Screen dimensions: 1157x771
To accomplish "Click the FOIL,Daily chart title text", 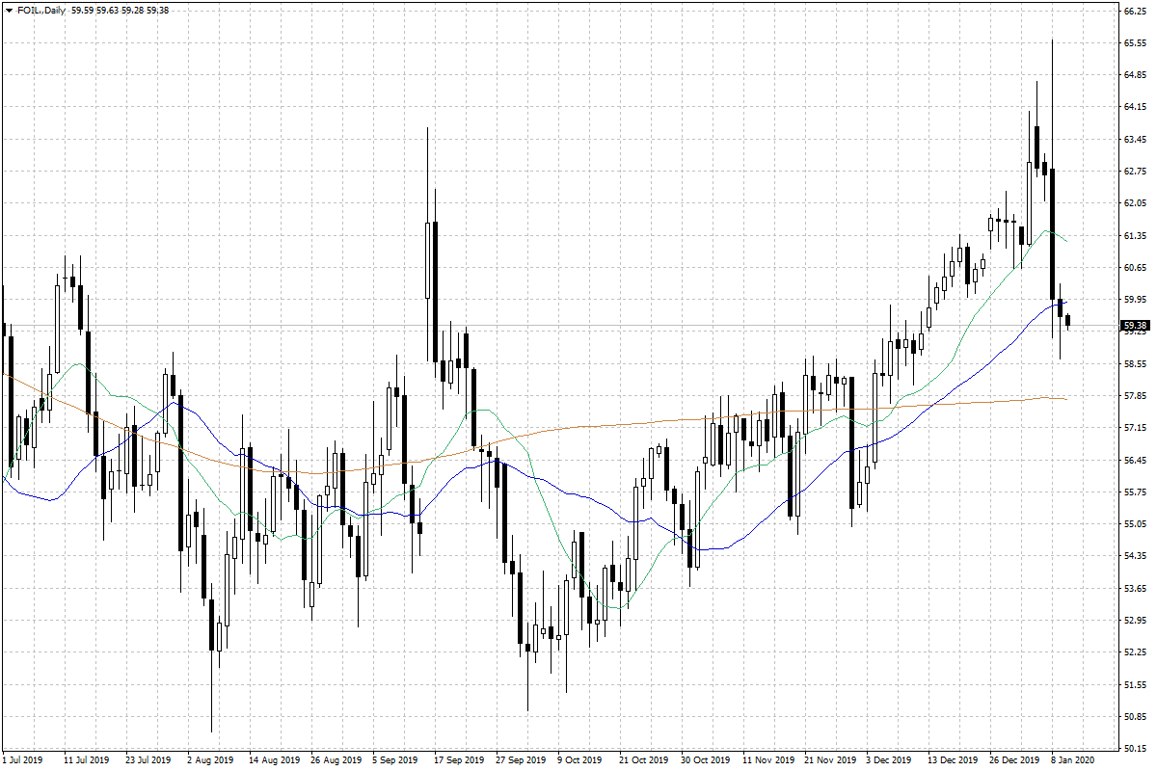I will [x=40, y=10].
